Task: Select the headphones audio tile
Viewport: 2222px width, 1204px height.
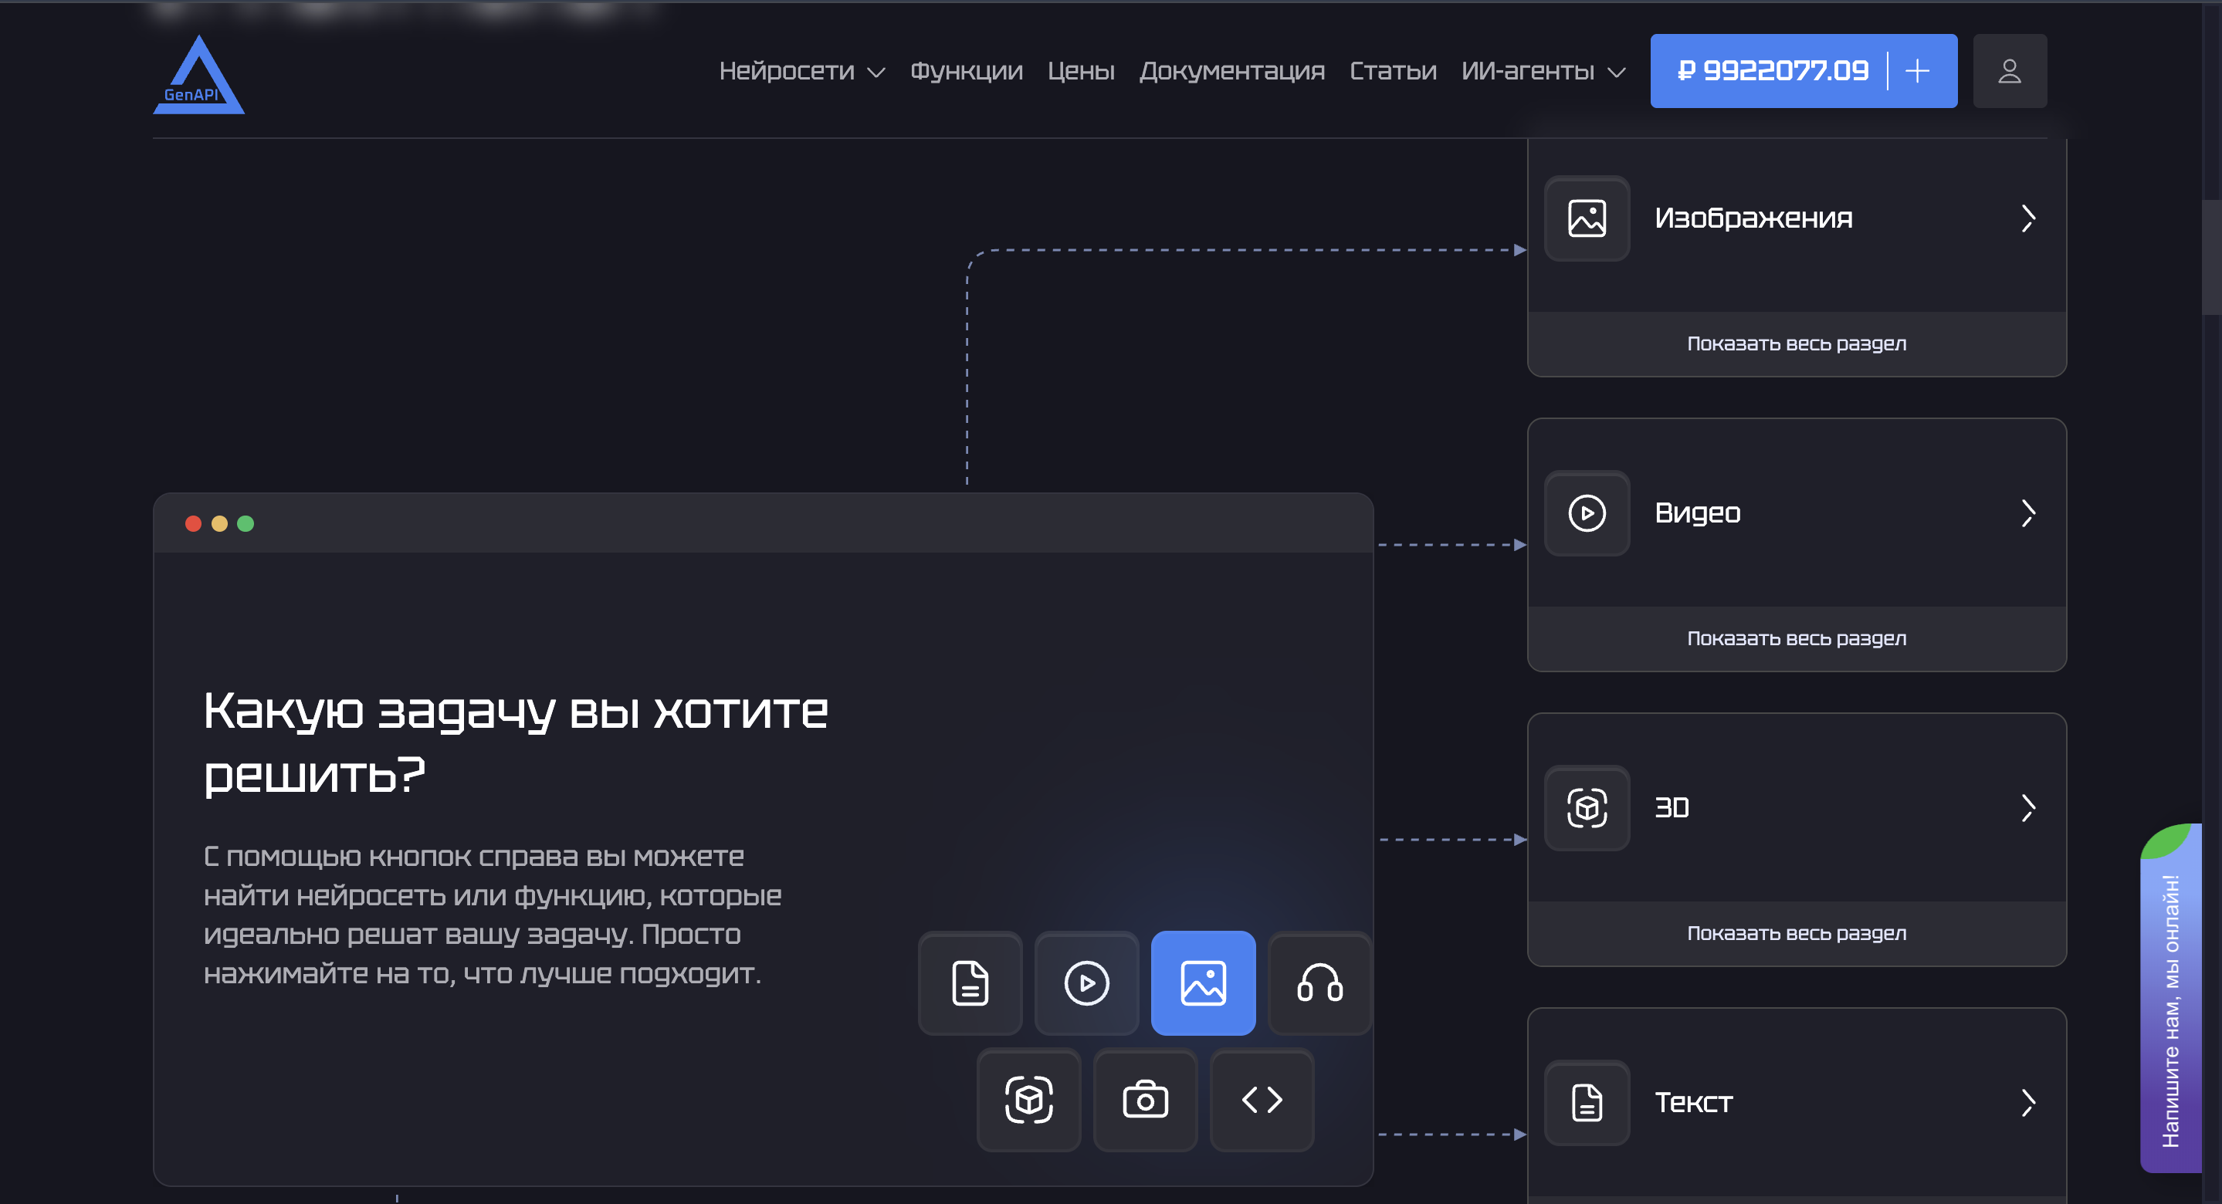Action: coord(1319,982)
